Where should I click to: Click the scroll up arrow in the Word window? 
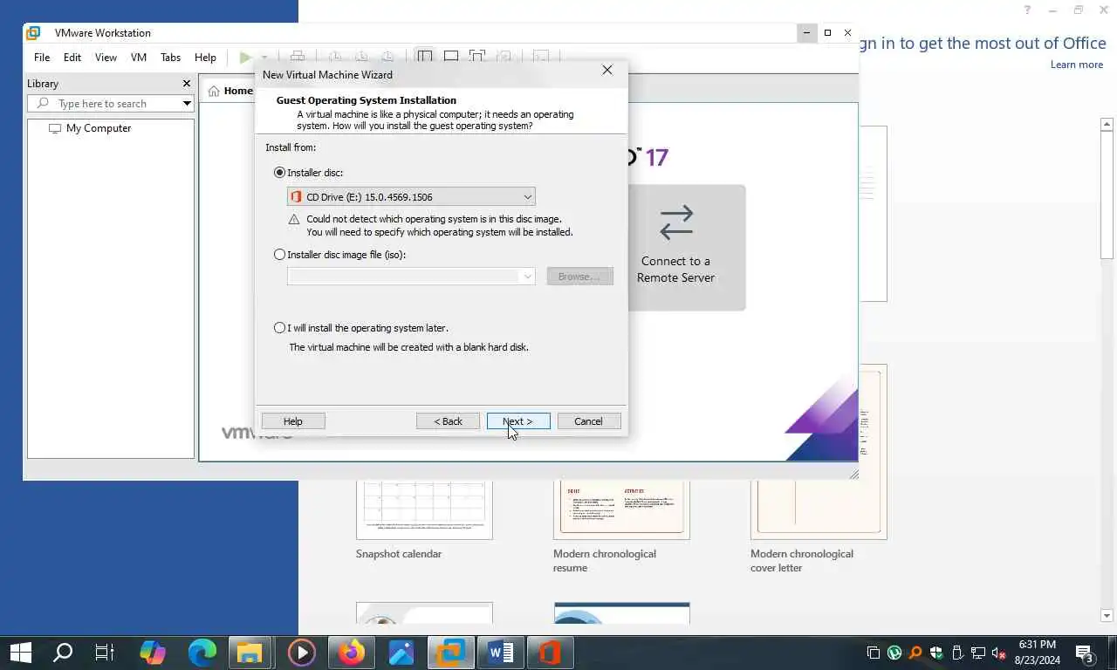[x=1107, y=125]
